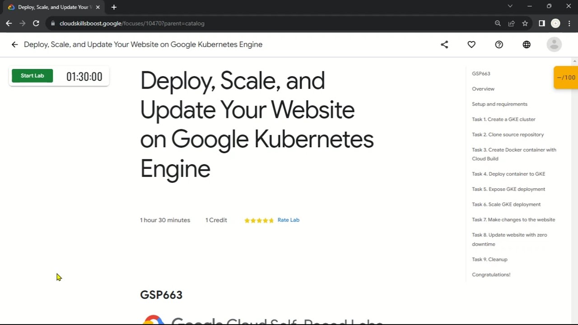578x325 pixels.
Task: Go to Setup and requirements section
Action: click(499, 104)
